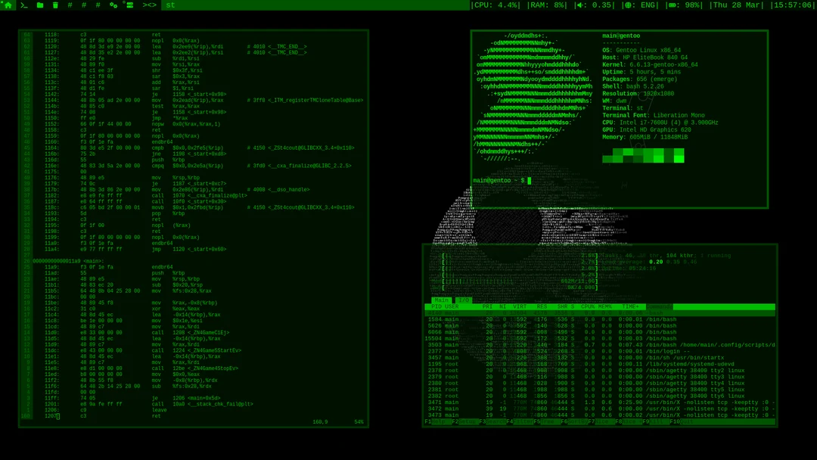Select the second # workspace tag
Image resolution: width=817 pixels, height=460 pixels.
tap(83, 5)
